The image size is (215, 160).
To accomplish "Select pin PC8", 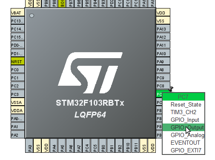I will tap(163, 86).
